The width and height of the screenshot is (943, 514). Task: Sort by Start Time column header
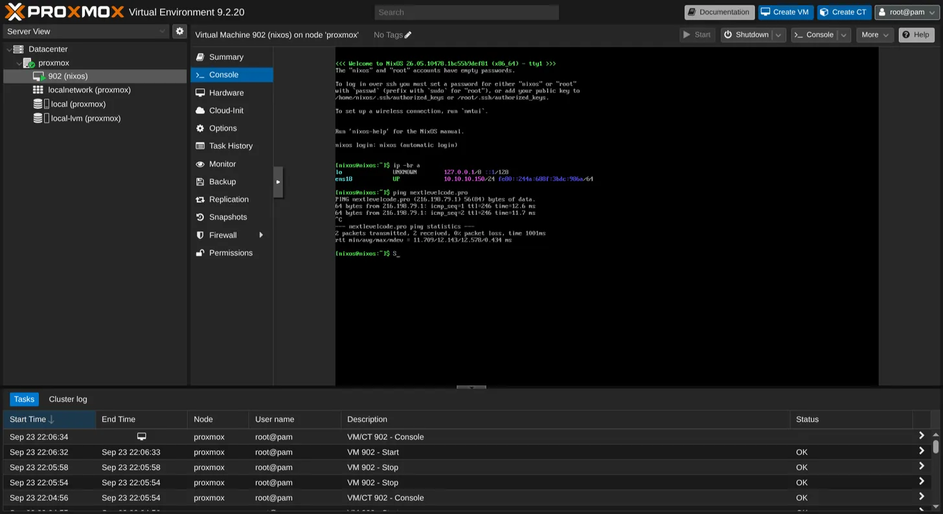click(x=49, y=419)
